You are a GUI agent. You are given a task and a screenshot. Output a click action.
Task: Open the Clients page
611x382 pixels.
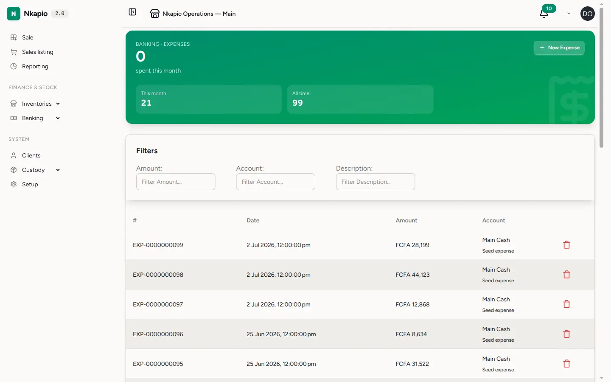[x=31, y=155]
